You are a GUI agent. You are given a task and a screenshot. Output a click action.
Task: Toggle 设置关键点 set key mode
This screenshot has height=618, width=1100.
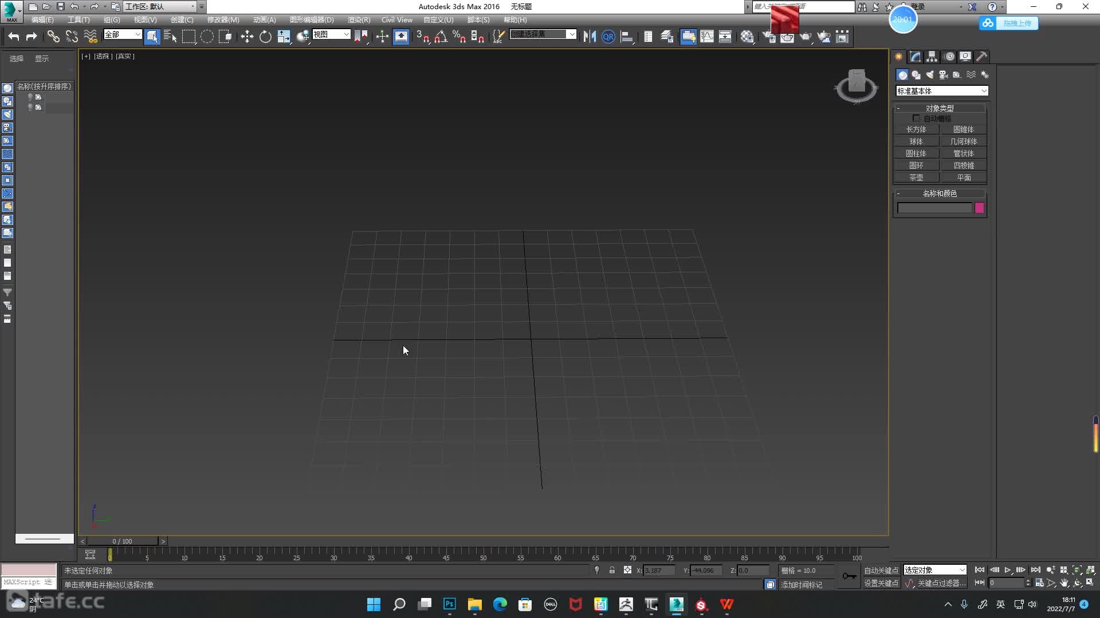pos(881,583)
